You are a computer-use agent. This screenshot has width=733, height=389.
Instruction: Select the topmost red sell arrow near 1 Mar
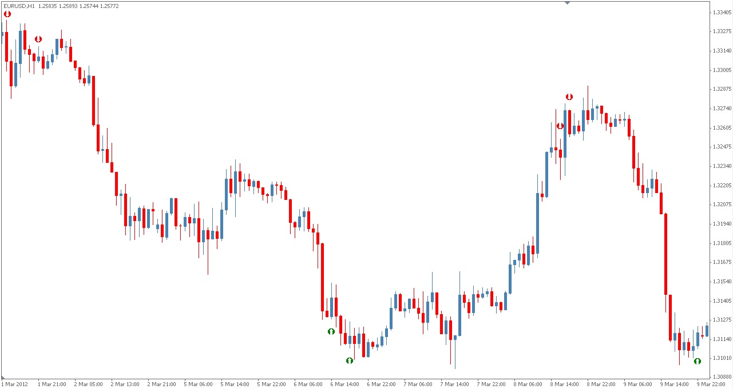click(7, 14)
